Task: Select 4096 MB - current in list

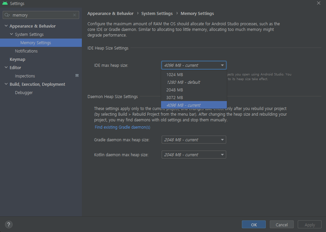Action: pos(194,105)
